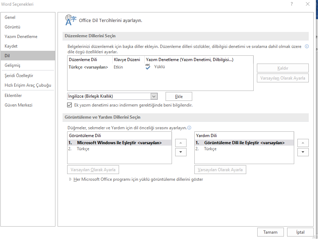Image resolution: width=318 pixels, height=239 pixels.
Task: Open the Yazım Denetleme category
Action: (21, 37)
